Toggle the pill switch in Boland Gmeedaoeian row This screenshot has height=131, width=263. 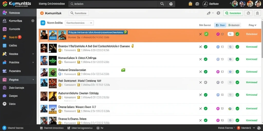point(231,72)
